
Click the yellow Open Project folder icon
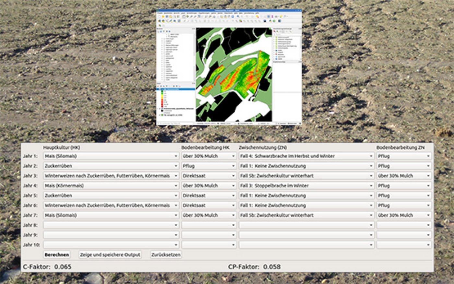coord(163,17)
